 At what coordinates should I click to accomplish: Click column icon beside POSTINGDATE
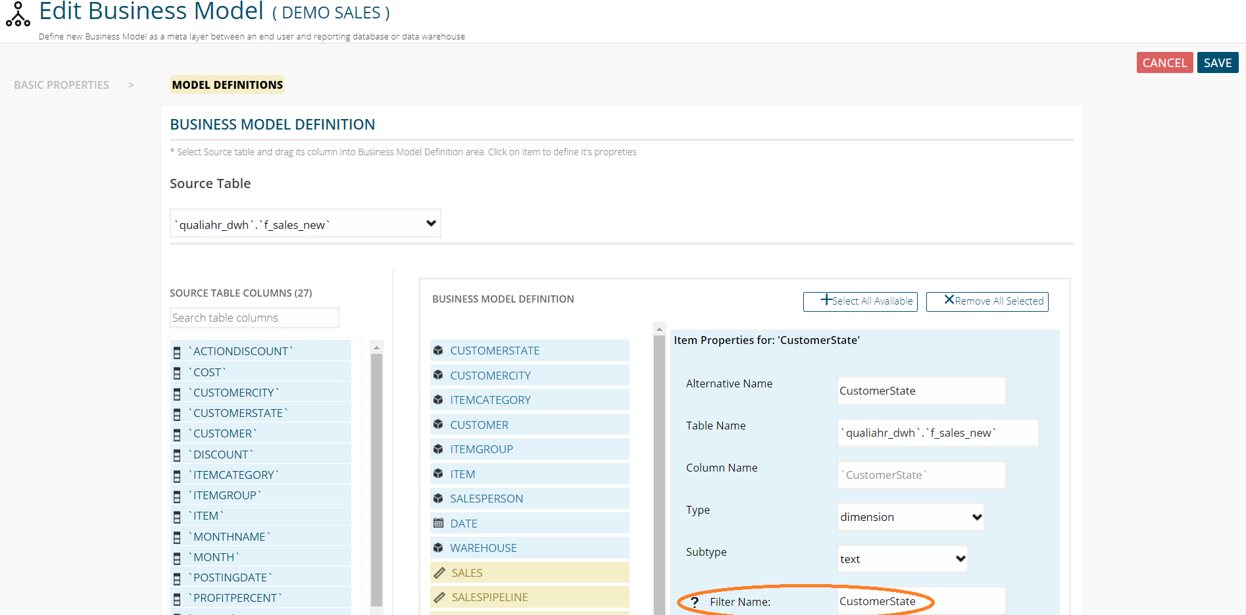177,578
